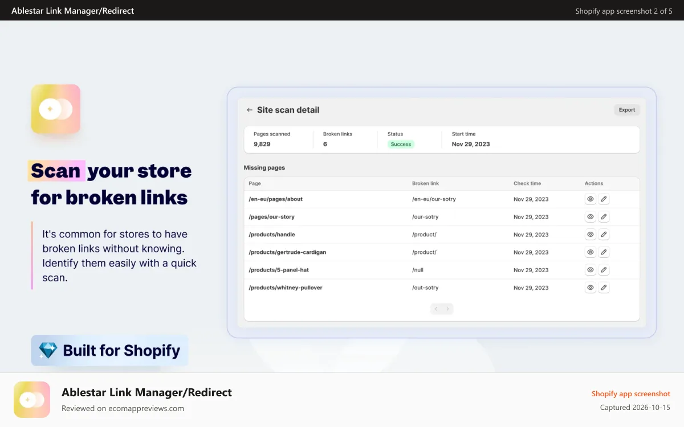Click Reviewed on ecomappreviews.com text
Viewport: 684px width, 427px height.
123,408
